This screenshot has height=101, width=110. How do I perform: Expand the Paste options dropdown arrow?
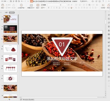(4, 8)
